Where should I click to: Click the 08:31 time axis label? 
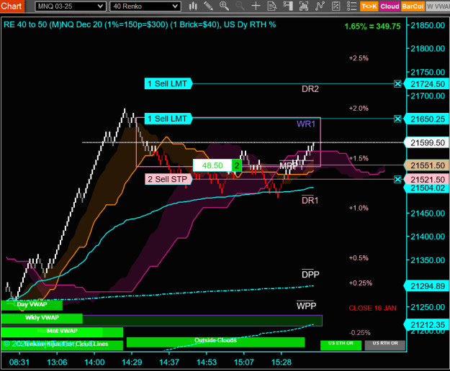click(x=19, y=362)
